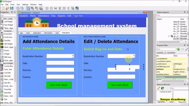Switch to Edit Tab Order mode
The width and height of the screenshot is (189, 106).
pyautogui.click(x=41, y=8)
